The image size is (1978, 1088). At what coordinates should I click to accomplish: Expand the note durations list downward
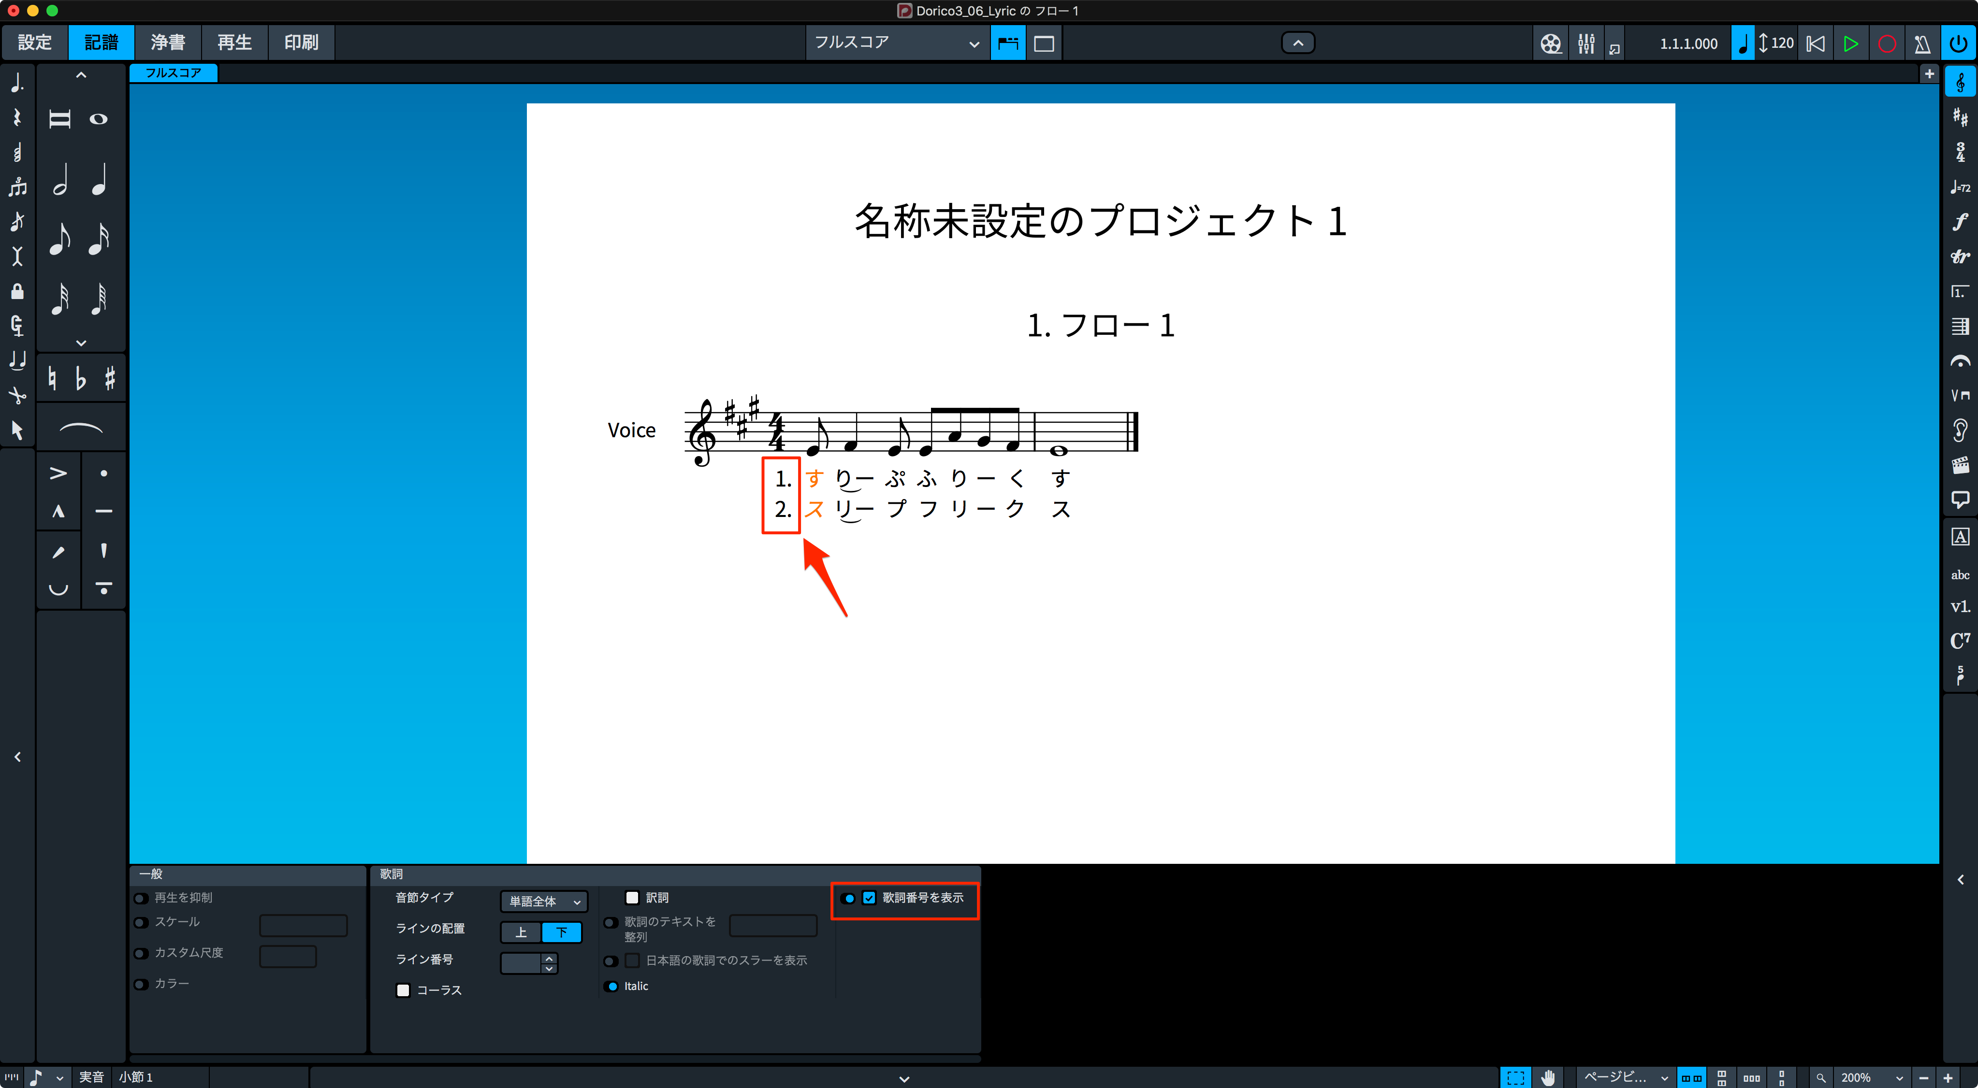[x=81, y=343]
